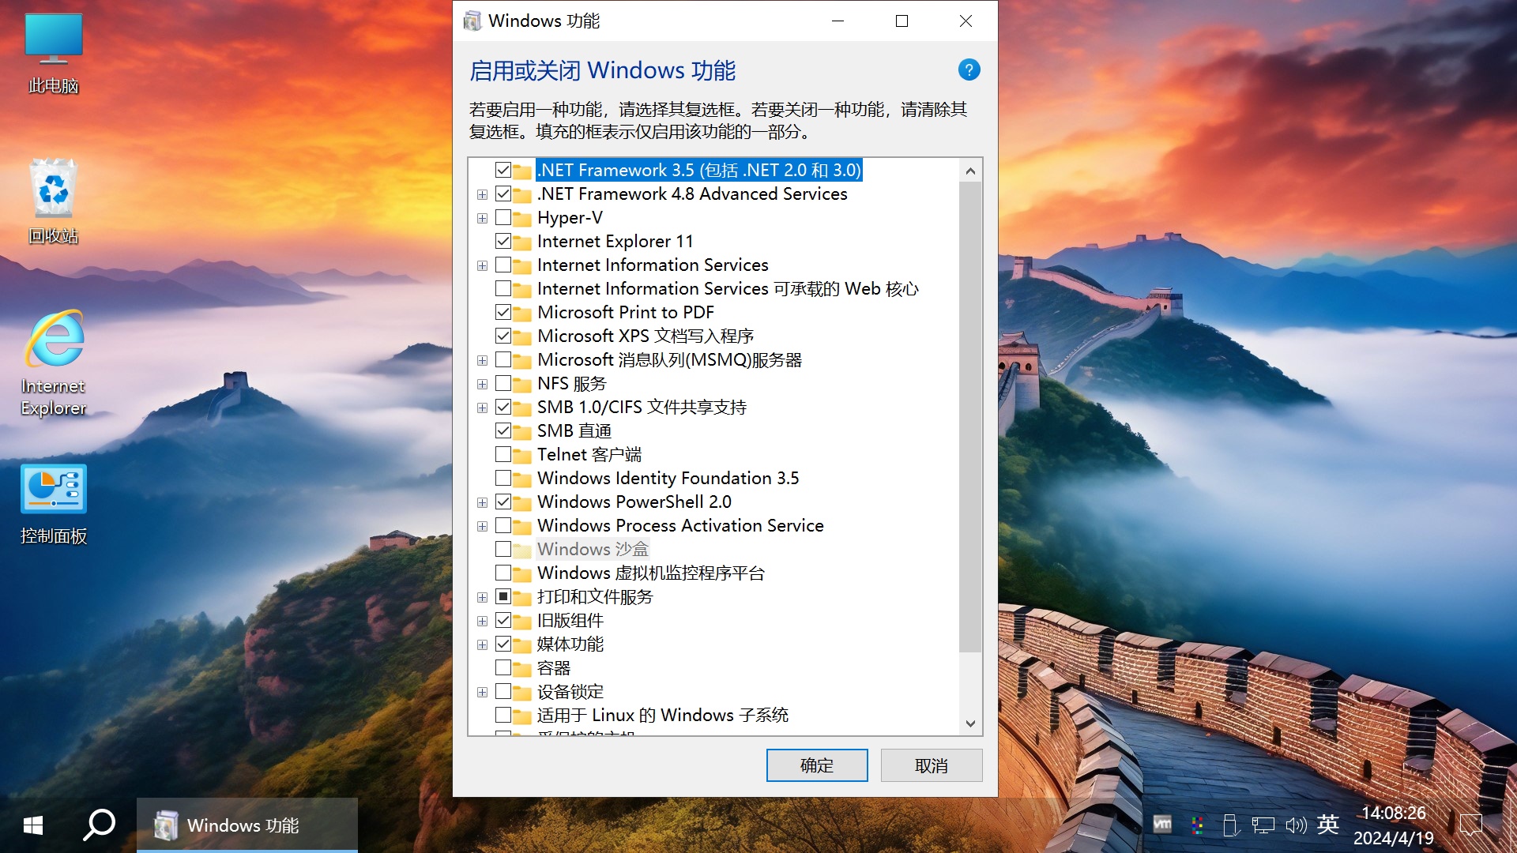Screen dimensions: 1517x853
Task: Uncheck SMB 直通 checkbox
Action: coord(503,430)
